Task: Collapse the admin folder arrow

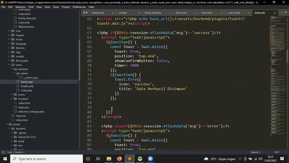Action: 14,73
